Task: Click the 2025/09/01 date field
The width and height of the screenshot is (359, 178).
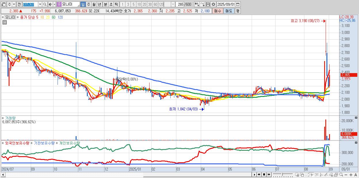Action: pos(226,4)
